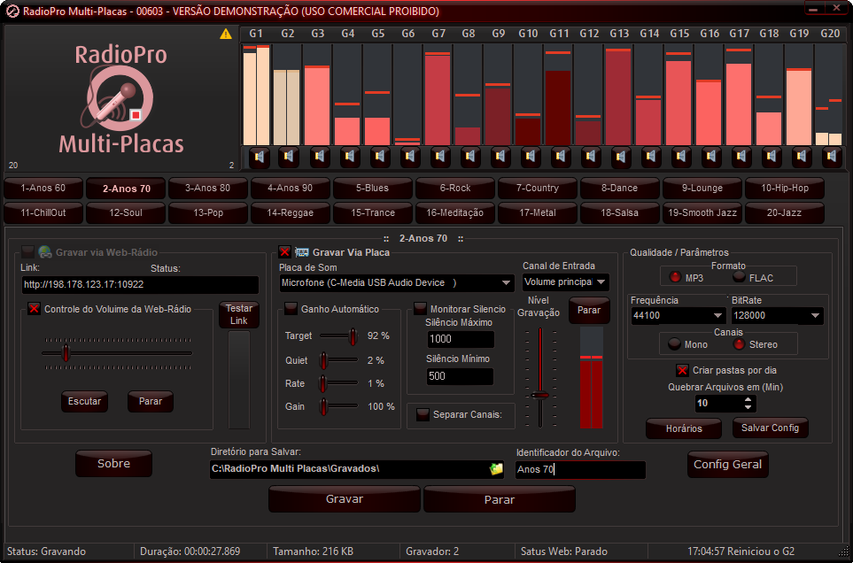The width and height of the screenshot is (853, 563).
Task: Open the Horários schedule button
Action: 684,428
